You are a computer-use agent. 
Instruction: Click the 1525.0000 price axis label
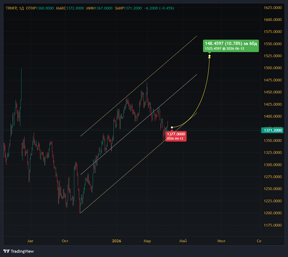click(272, 56)
